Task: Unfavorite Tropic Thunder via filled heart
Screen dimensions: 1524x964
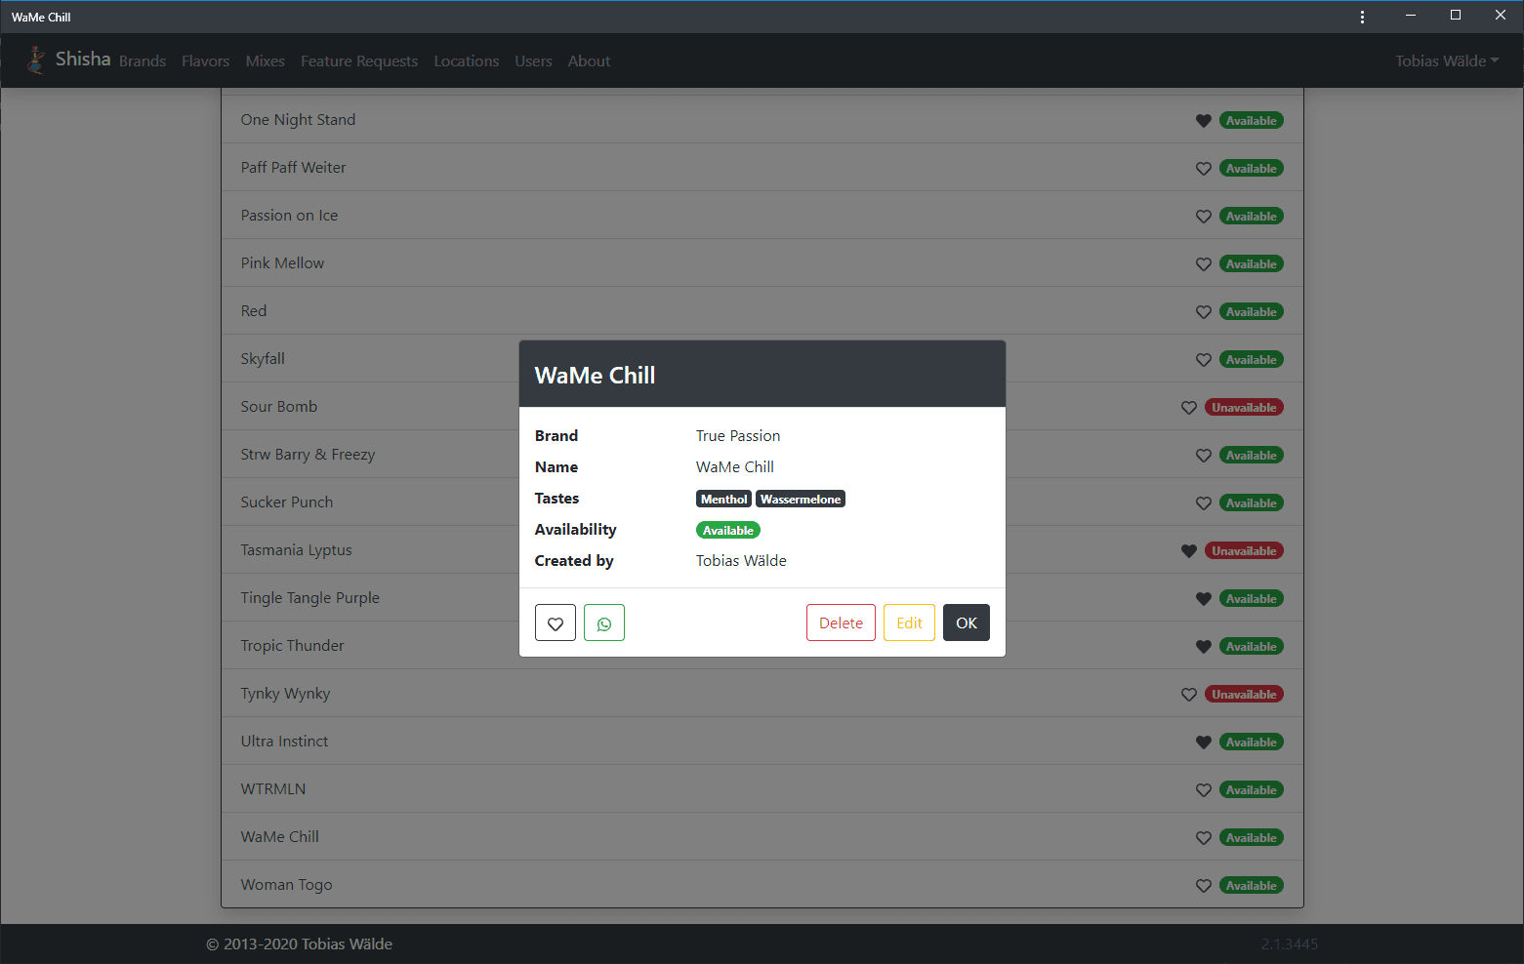Action: point(1204,647)
